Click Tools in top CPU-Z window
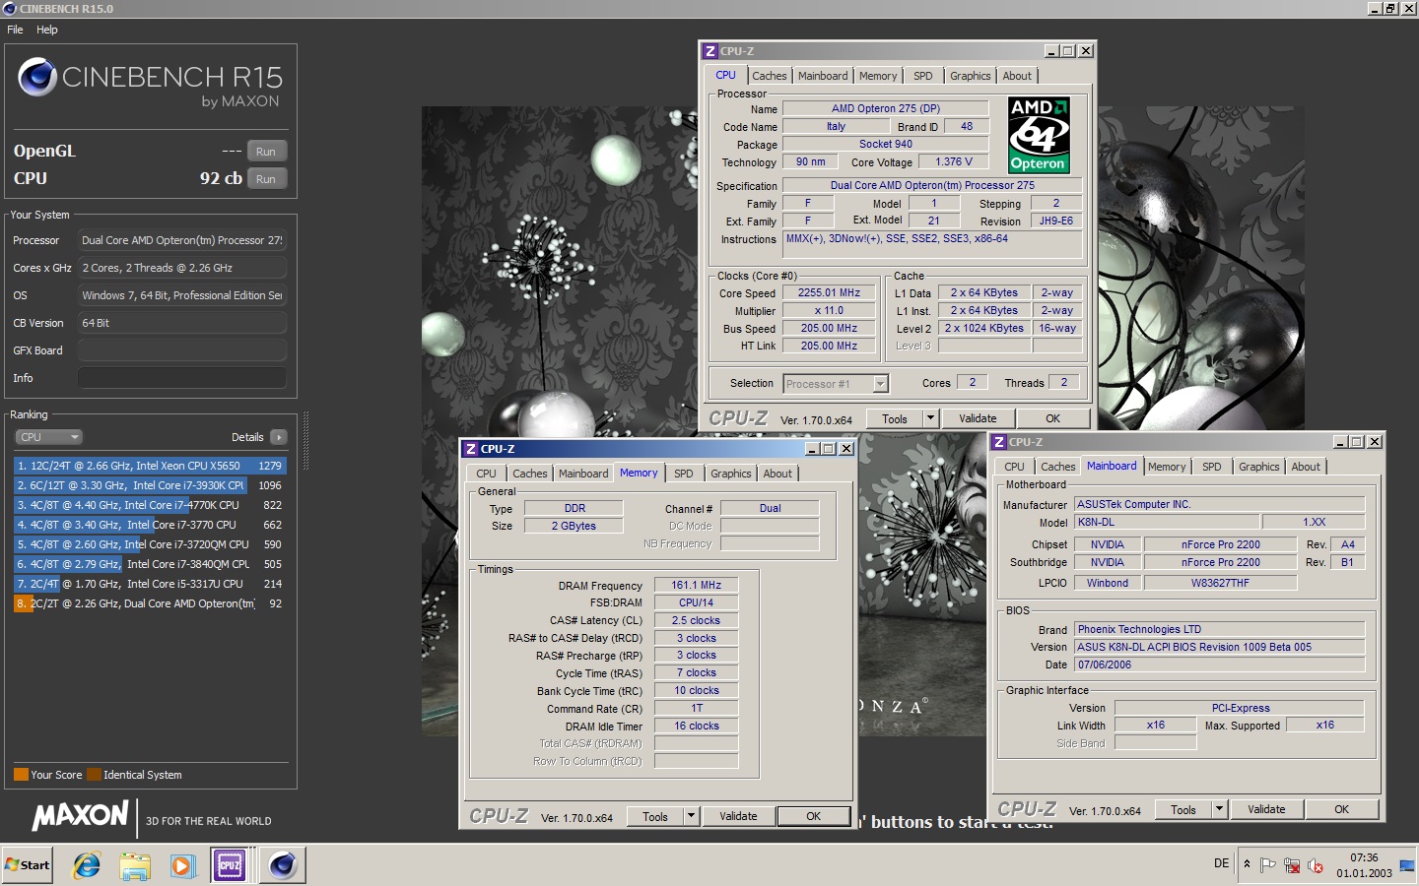 tap(895, 419)
